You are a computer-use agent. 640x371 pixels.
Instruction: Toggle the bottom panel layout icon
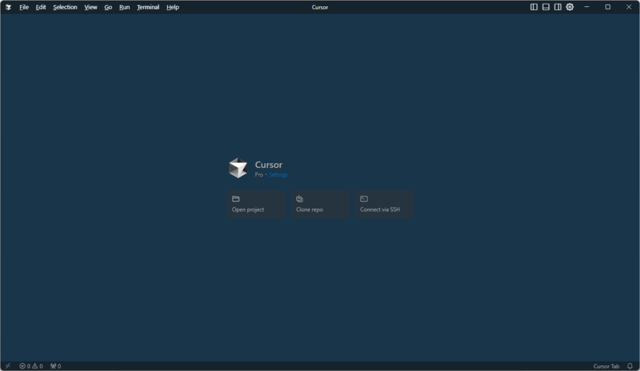546,7
